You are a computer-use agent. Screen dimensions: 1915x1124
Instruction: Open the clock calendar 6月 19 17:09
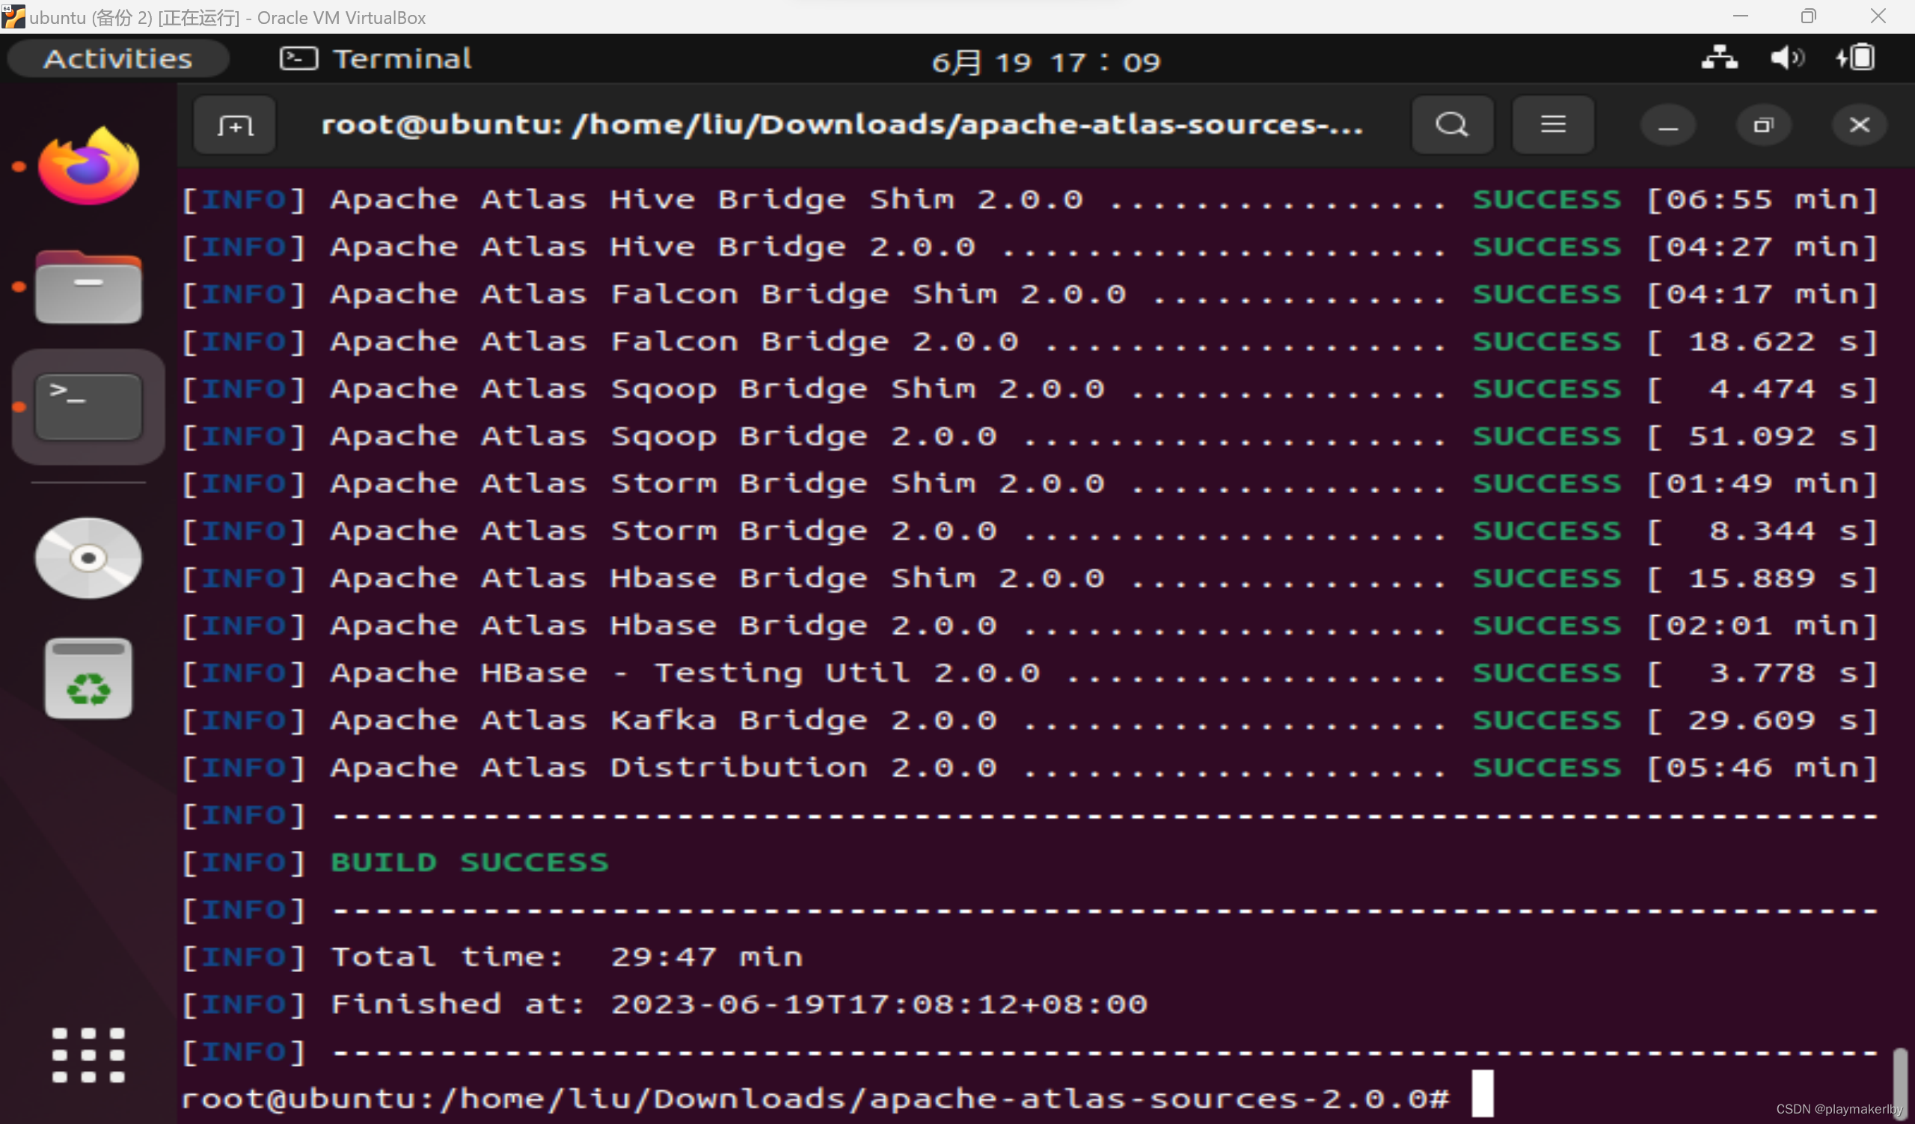(x=1047, y=61)
